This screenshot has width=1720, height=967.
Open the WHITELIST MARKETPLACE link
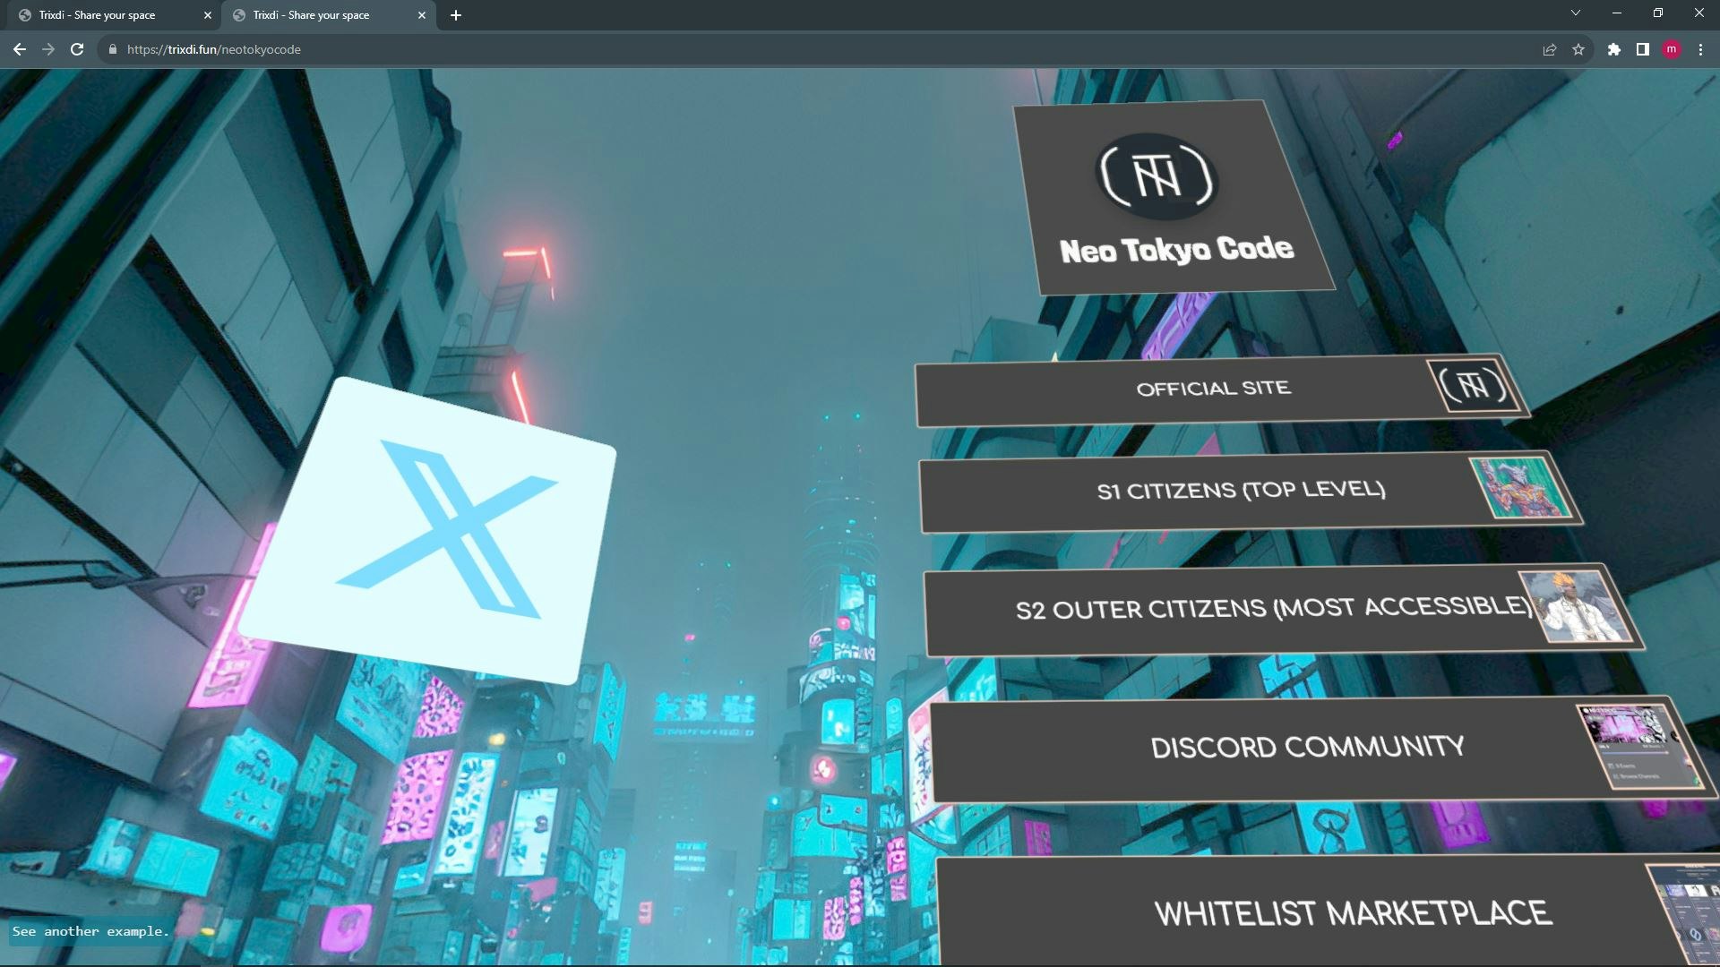[1326, 911]
